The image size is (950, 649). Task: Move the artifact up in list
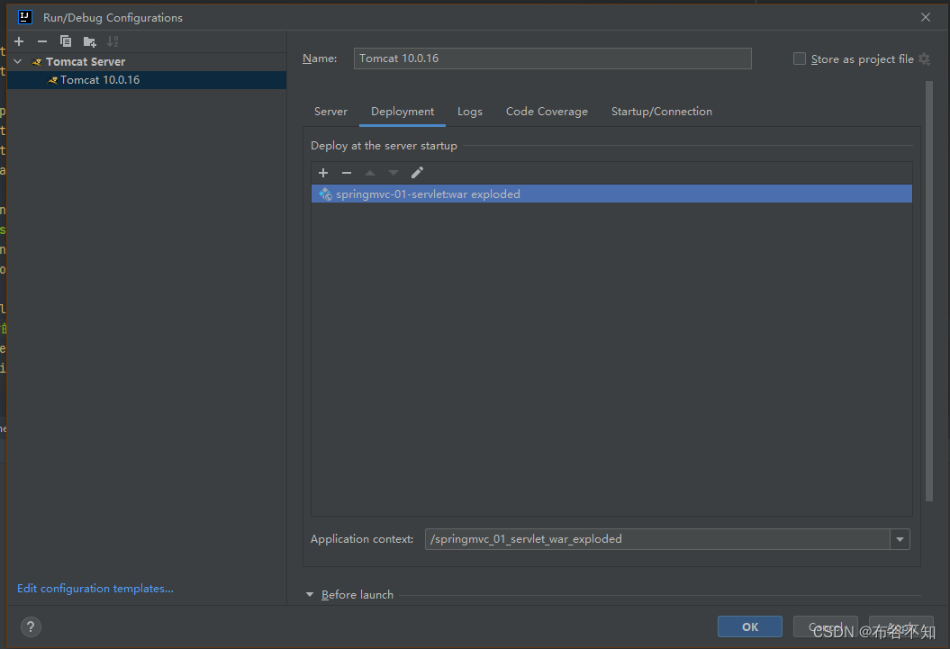click(x=369, y=173)
